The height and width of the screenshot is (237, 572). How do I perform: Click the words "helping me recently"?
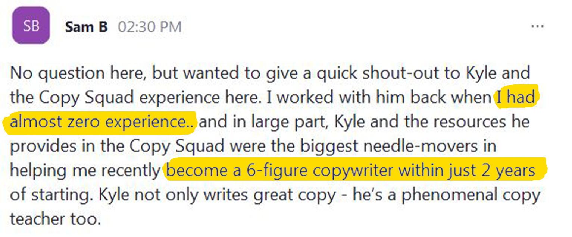tap(85, 171)
